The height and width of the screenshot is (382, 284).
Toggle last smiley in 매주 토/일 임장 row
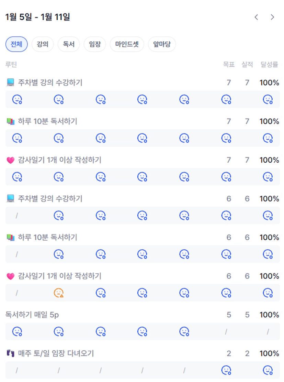[x=268, y=370]
